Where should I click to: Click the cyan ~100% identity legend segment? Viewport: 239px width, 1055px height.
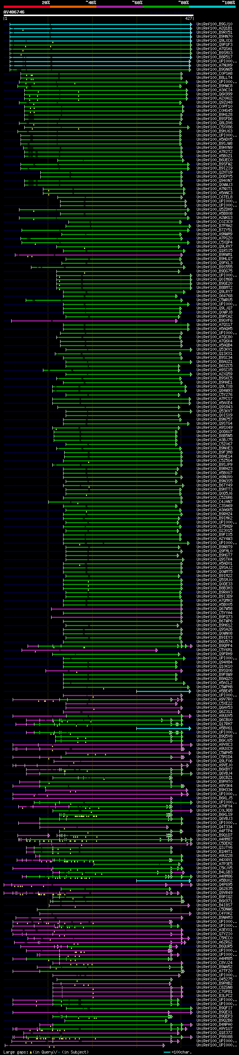(212, 7)
